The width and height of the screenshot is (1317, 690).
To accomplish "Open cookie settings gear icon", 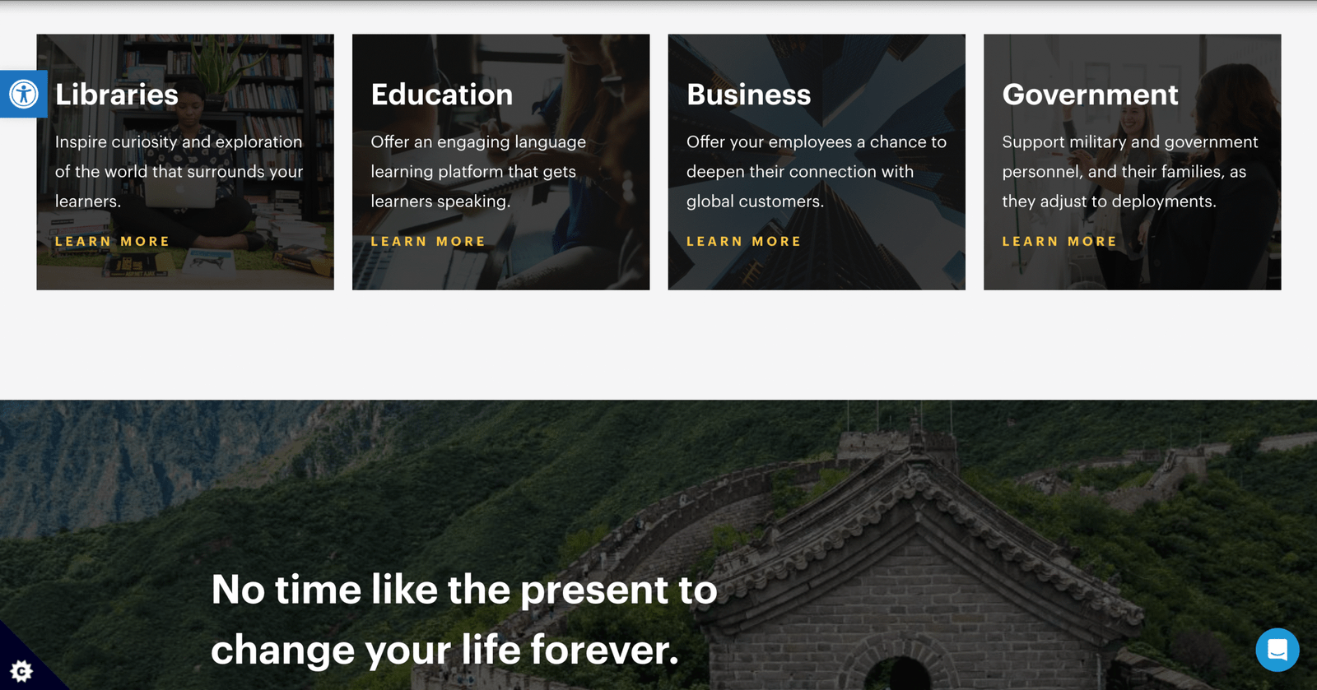I will [21, 670].
